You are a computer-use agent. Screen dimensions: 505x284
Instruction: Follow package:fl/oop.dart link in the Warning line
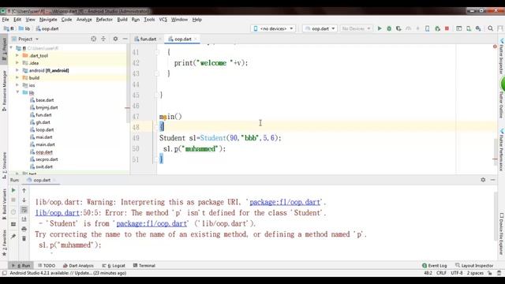[285, 202]
